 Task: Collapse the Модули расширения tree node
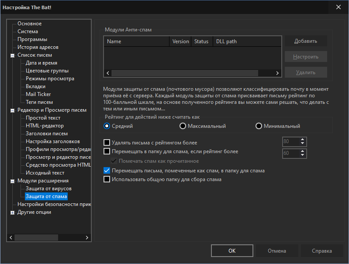[x=13, y=181]
